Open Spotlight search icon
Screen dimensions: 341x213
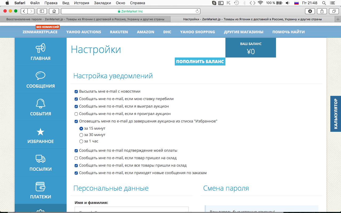tap(324, 3)
